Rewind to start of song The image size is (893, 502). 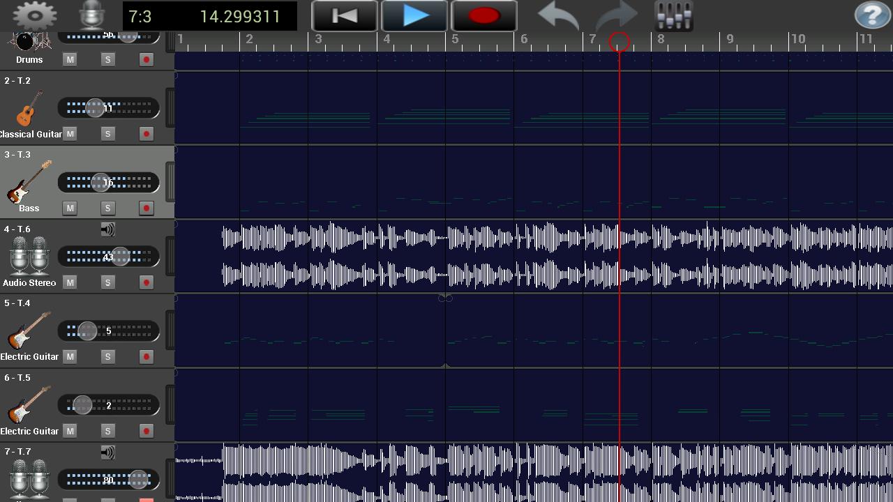(345, 16)
